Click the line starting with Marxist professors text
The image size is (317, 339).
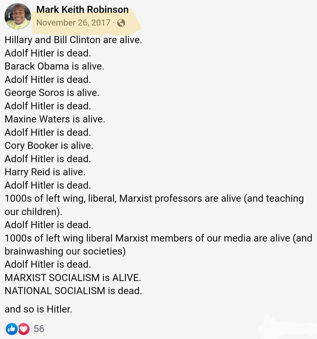click(154, 198)
